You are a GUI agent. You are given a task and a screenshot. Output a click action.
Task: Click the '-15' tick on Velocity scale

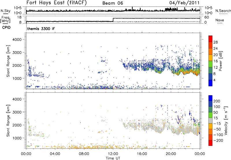(217, 124)
